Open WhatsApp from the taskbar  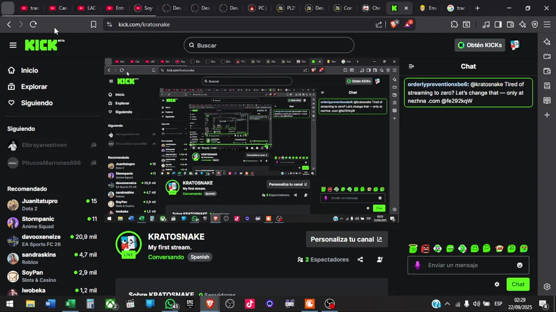tap(171, 304)
